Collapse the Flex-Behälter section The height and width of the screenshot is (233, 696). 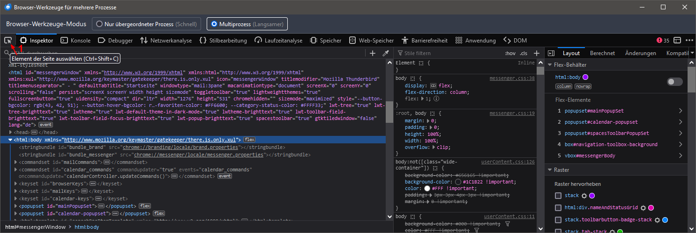[x=550, y=64]
